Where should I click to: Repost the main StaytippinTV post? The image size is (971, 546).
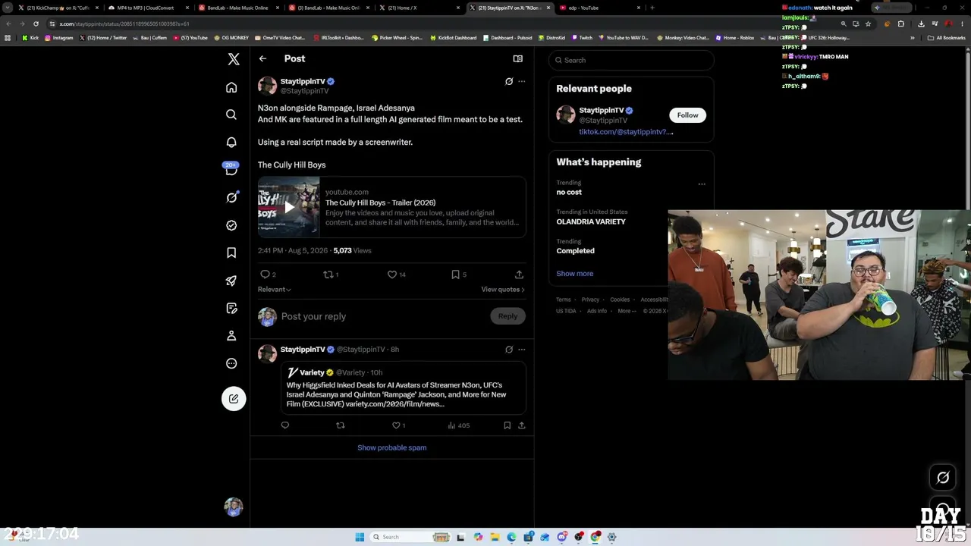(x=328, y=275)
